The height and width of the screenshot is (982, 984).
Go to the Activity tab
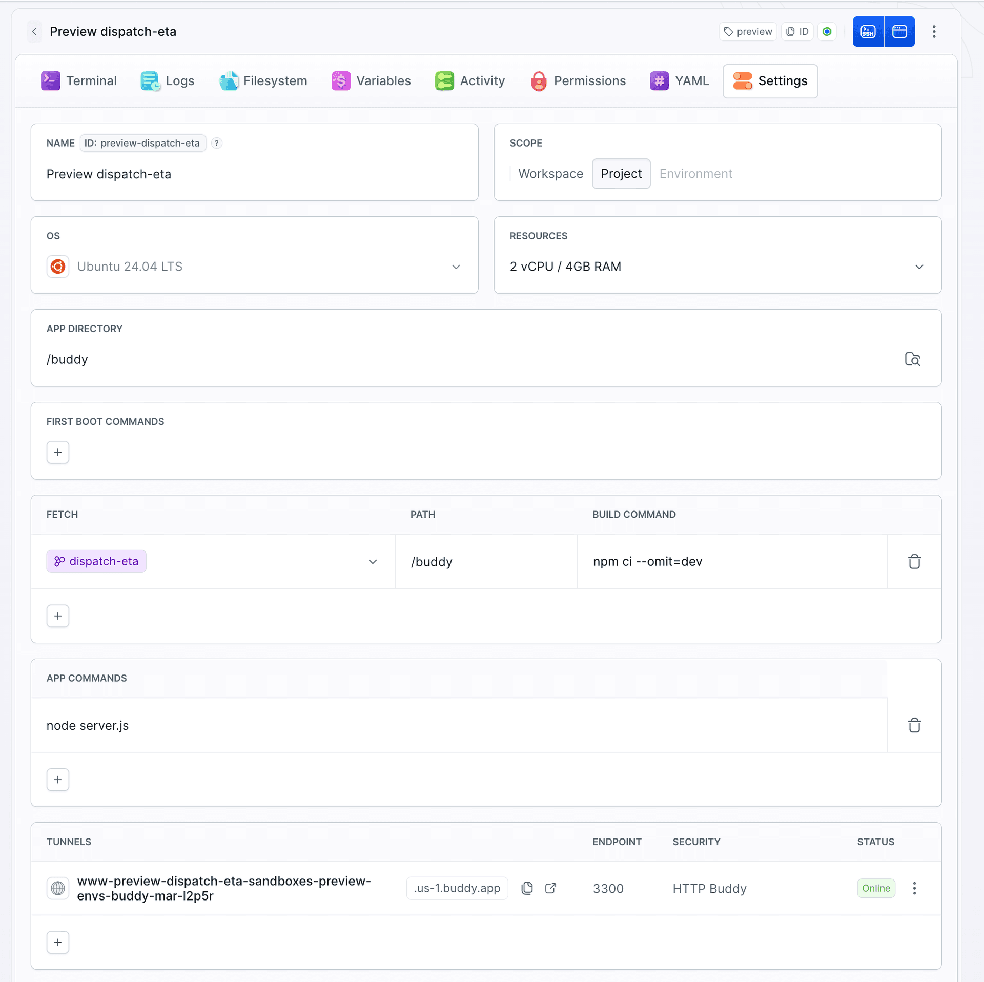pyautogui.click(x=470, y=81)
